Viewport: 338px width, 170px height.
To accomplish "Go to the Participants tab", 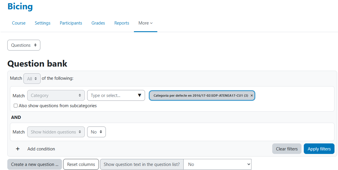I will coord(71,23).
